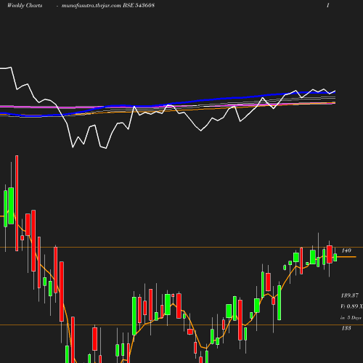
Task: Click the "Weekly Charts" title text
Action: pyautogui.click(x=25, y=6)
